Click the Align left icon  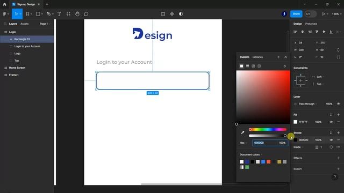click(295, 32)
